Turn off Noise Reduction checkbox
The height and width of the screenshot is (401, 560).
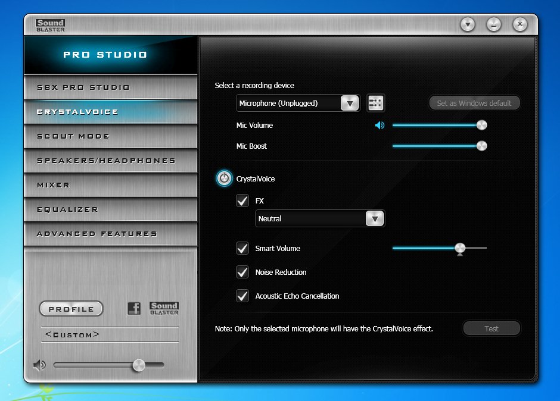click(x=242, y=272)
